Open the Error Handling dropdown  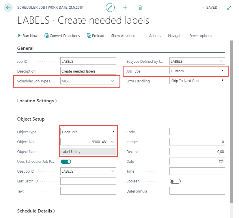pos(197,81)
